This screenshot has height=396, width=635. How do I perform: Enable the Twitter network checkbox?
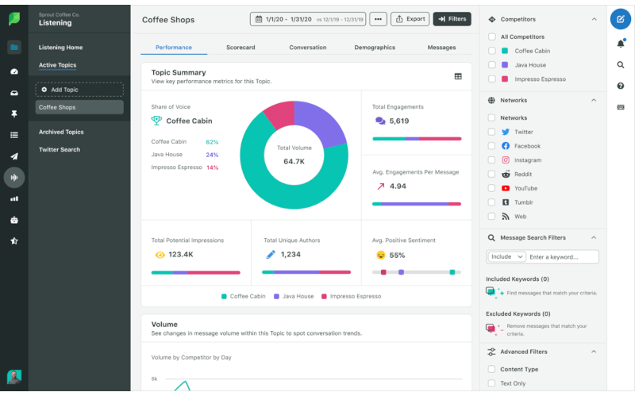[492, 133]
